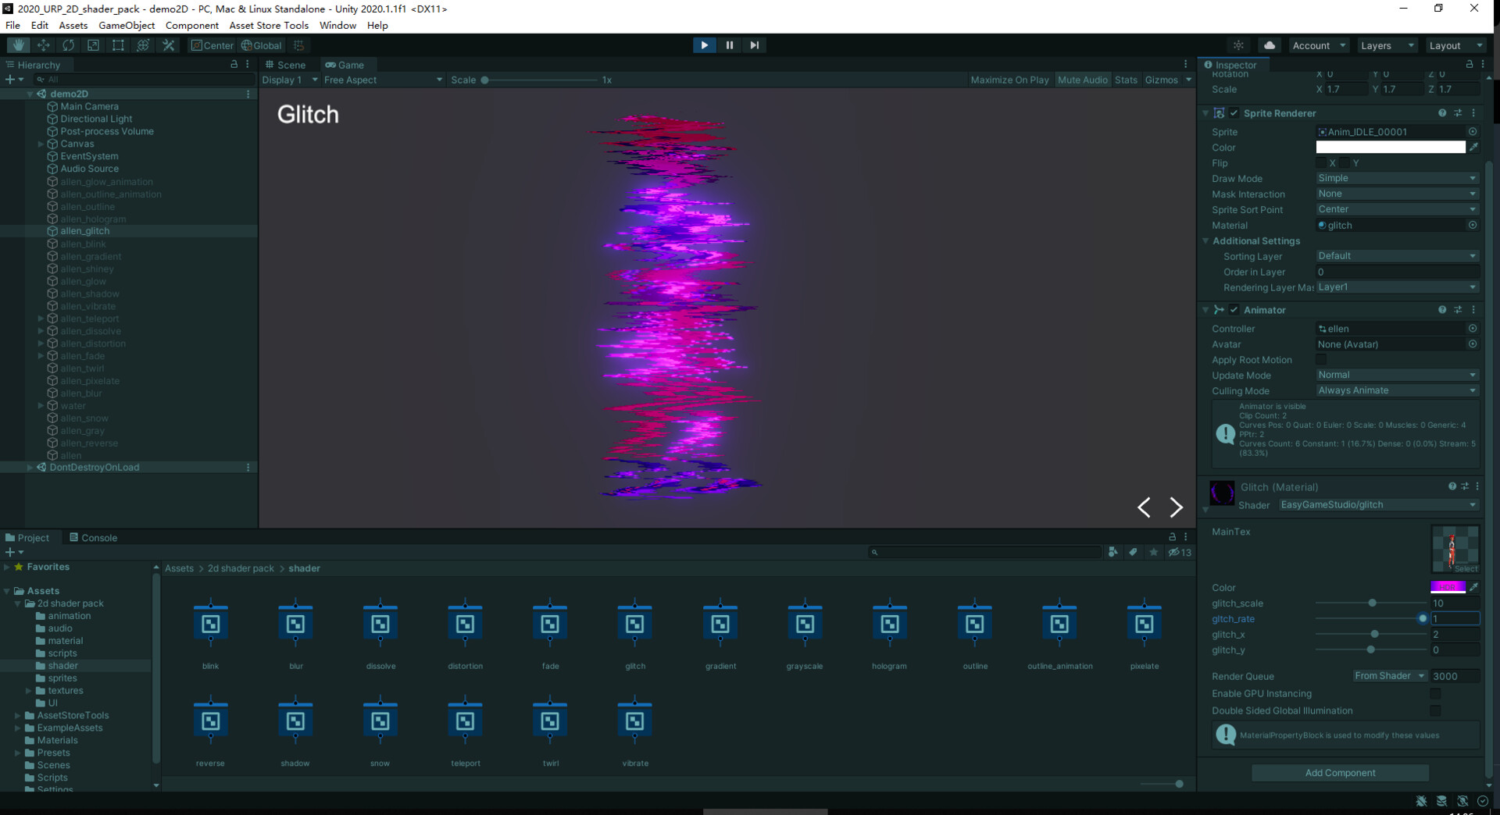The width and height of the screenshot is (1500, 815).
Task: Disable the Sprite Renderer component checkbox
Action: tap(1234, 113)
